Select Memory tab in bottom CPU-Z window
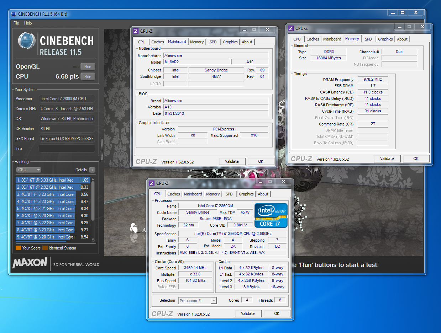Image resolution: width=441 pixels, height=333 pixels. [213, 194]
